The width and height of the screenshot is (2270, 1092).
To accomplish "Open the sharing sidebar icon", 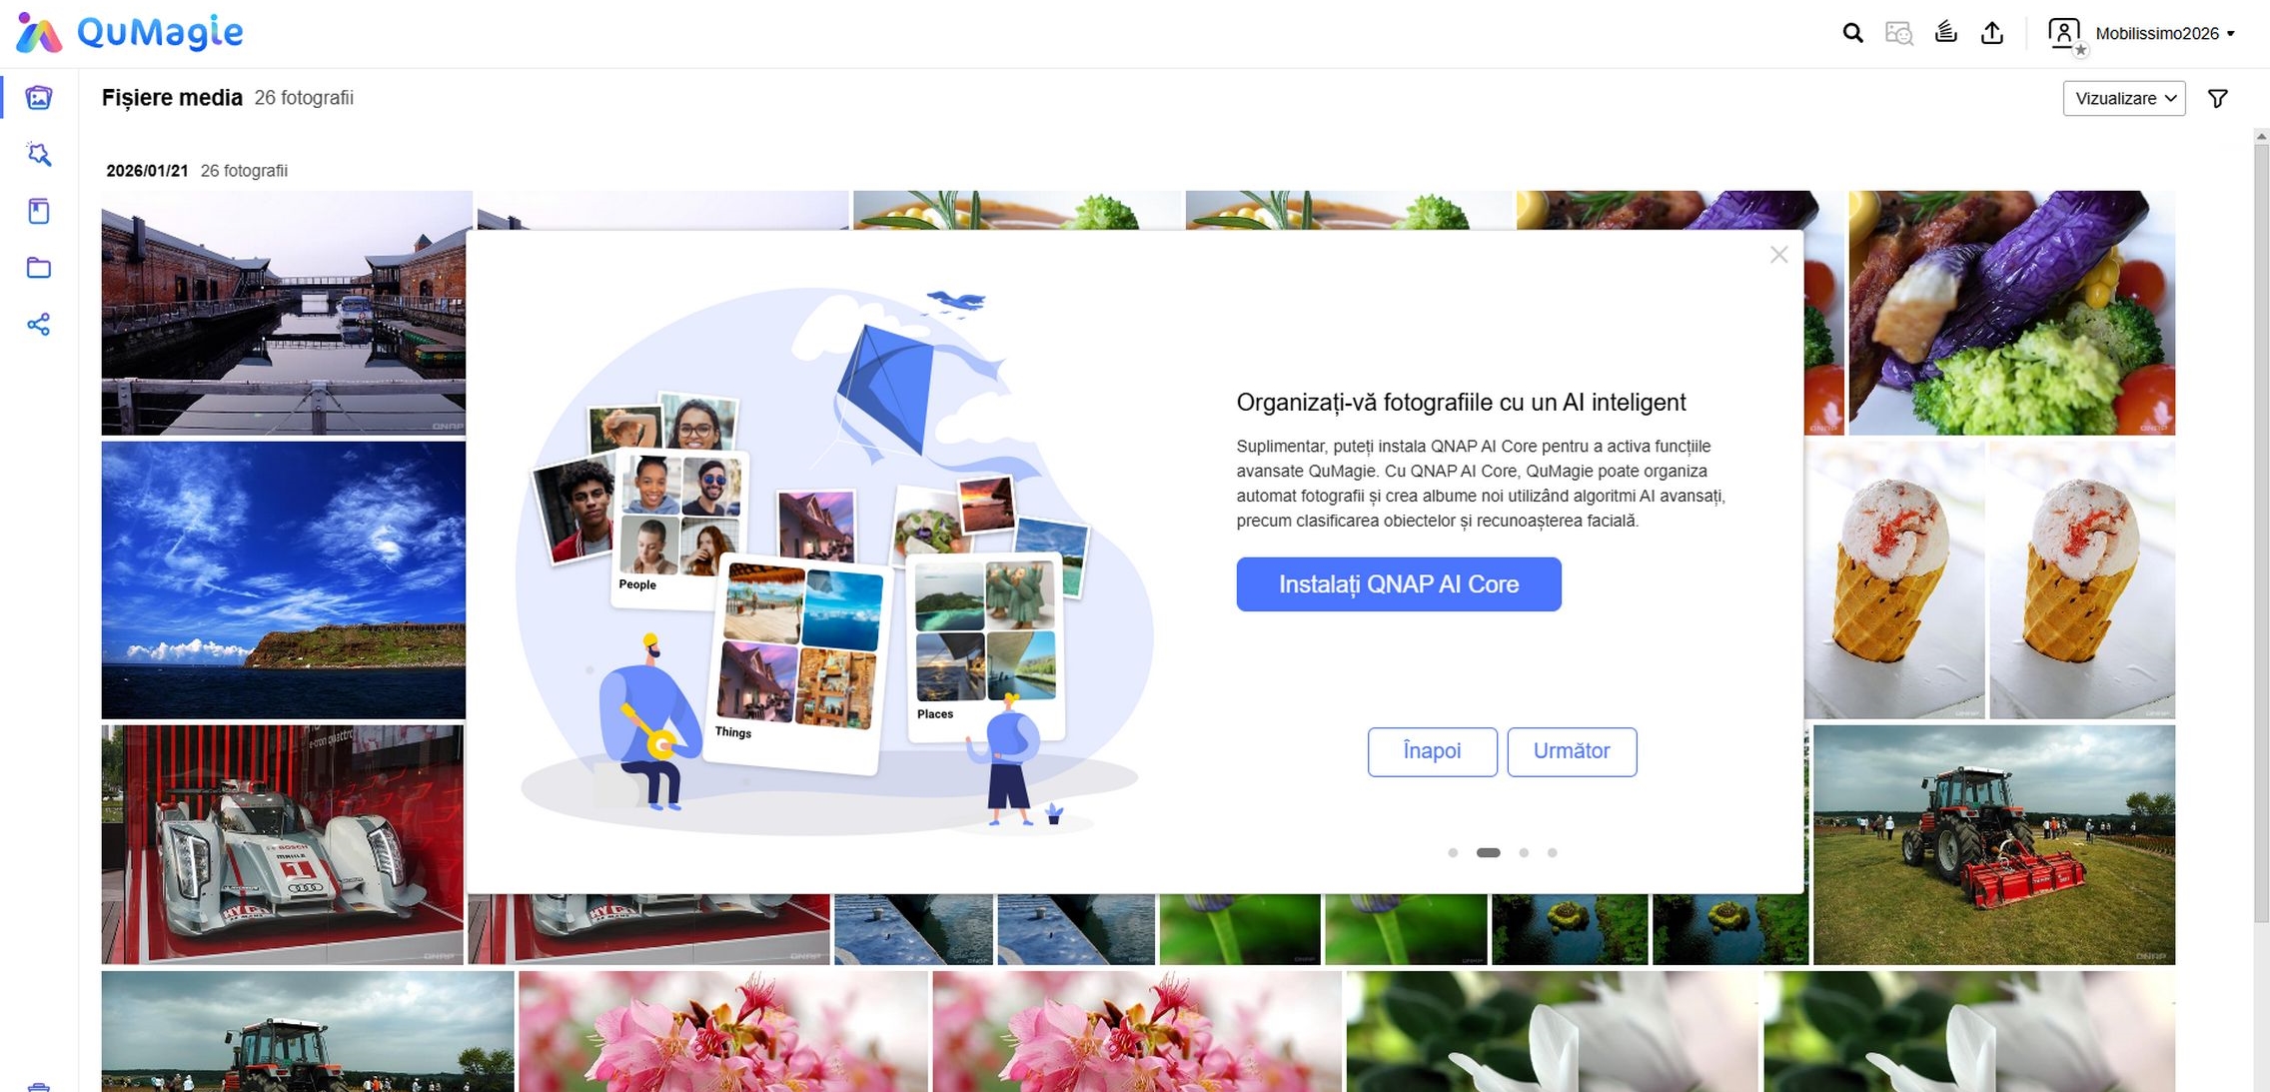I will pyautogui.click(x=39, y=325).
